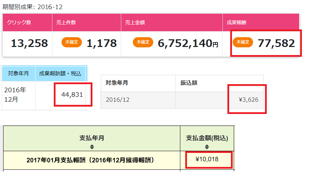Viewport: 310px width, 175px height.
Task: Select the 2016年12月 cell in blue table
Action: [x=18, y=95]
